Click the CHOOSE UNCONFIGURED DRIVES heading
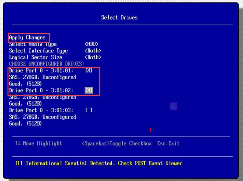Viewport: 243px width, 181px height. (x=47, y=64)
